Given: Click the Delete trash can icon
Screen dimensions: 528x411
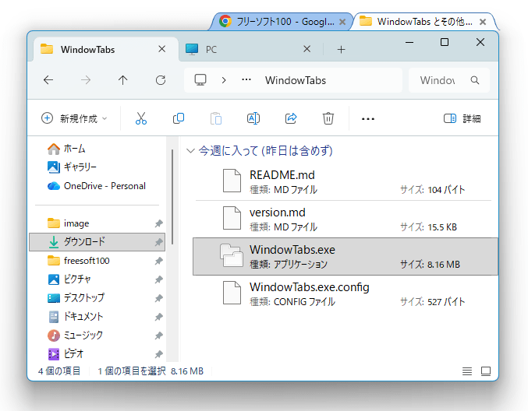Looking at the screenshot, I should (x=328, y=118).
